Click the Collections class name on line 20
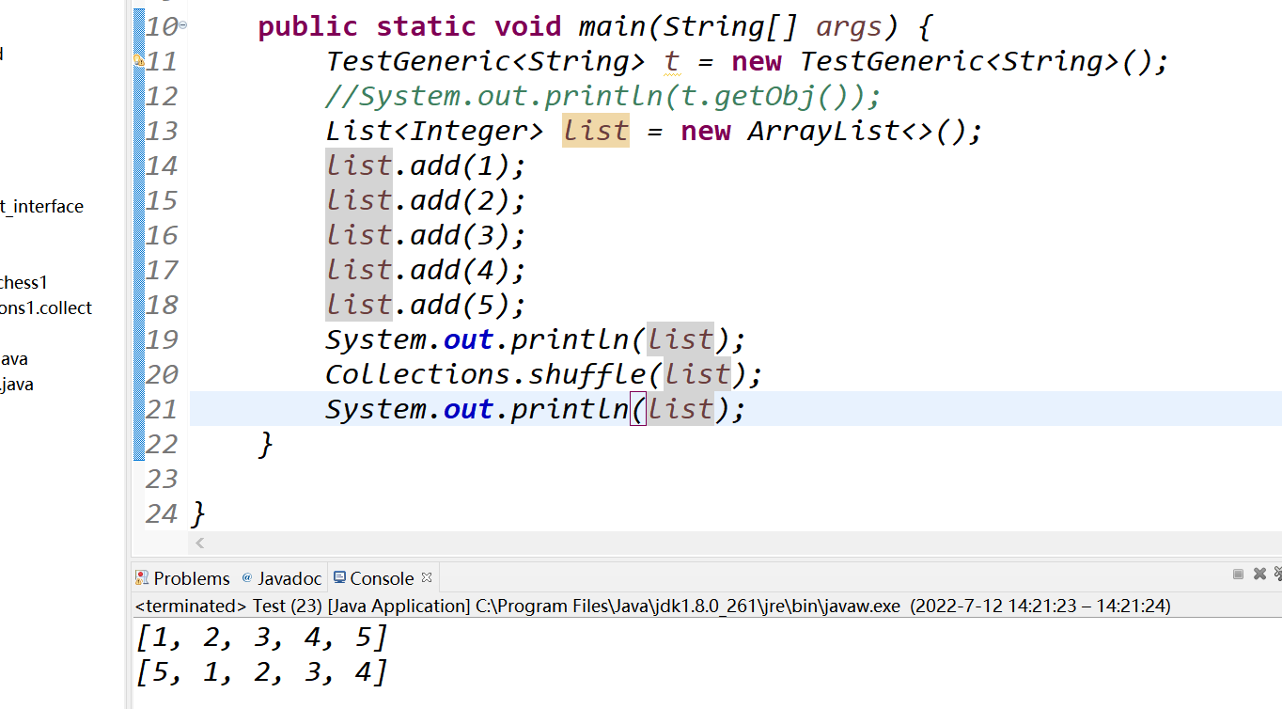The width and height of the screenshot is (1282, 709). click(x=417, y=374)
